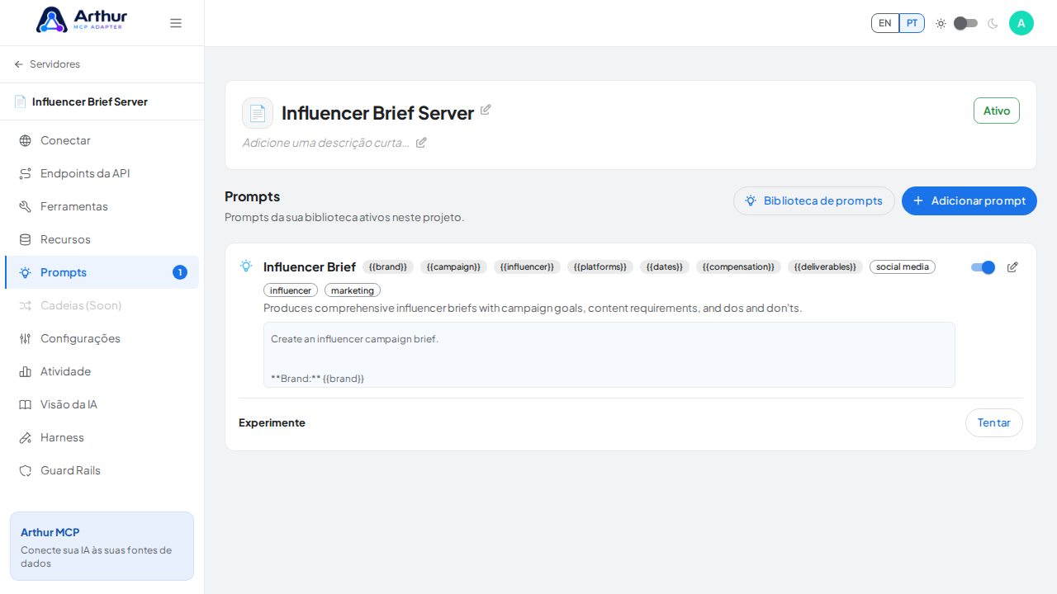Click the {{influencer}} variable tag
The image size is (1057, 594).
click(x=527, y=267)
